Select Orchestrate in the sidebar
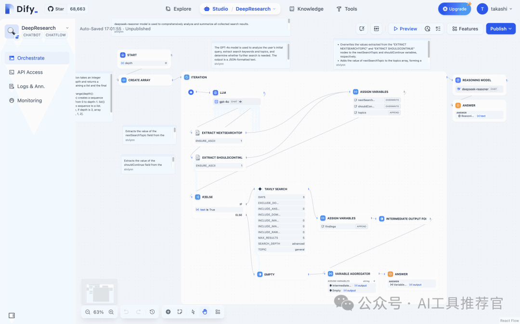The image size is (520, 324). point(37,58)
